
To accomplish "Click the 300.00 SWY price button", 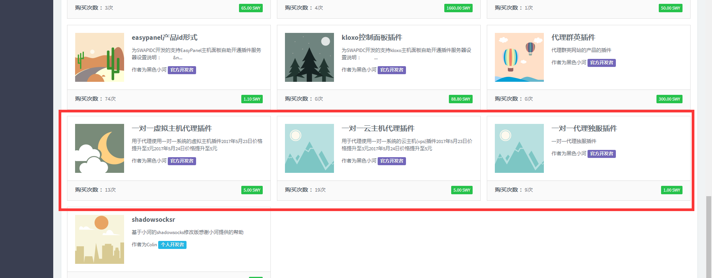I will 669,99.
